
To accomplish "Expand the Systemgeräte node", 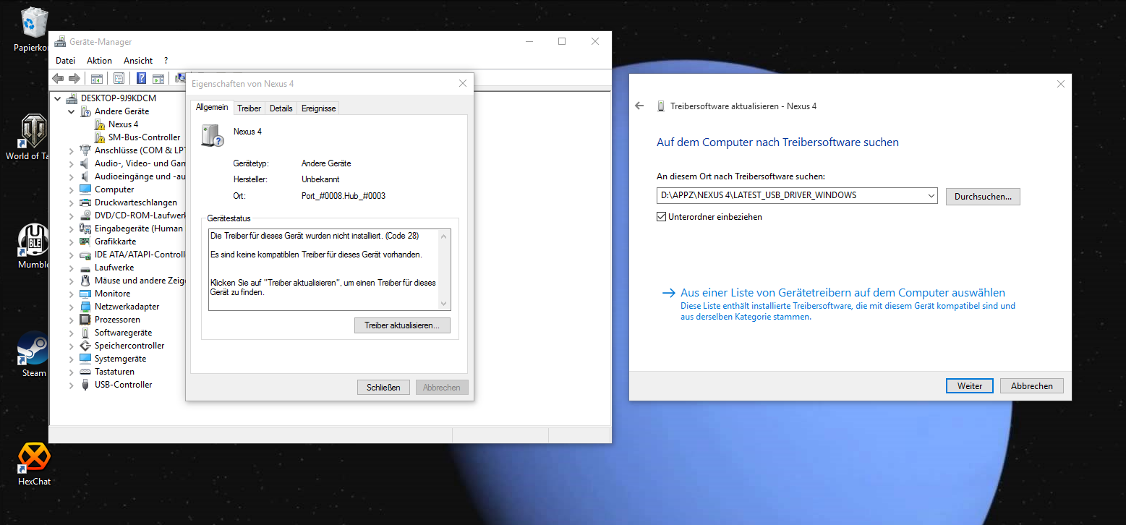I will (72, 359).
